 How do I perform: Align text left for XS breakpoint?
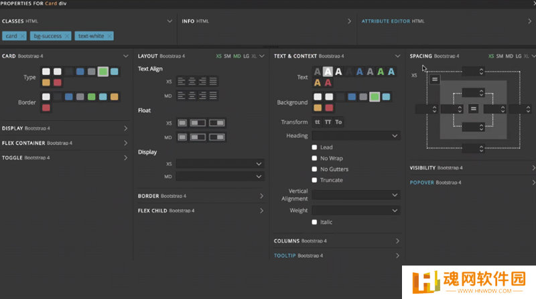click(182, 82)
